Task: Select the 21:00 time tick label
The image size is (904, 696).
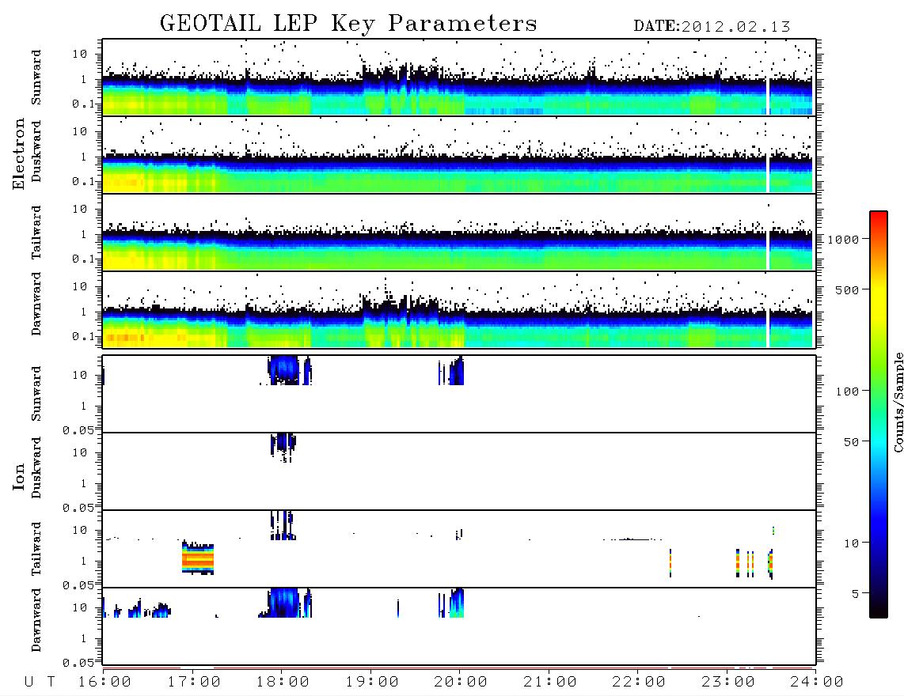Action: pyautogui.click(x=550, y=683)
